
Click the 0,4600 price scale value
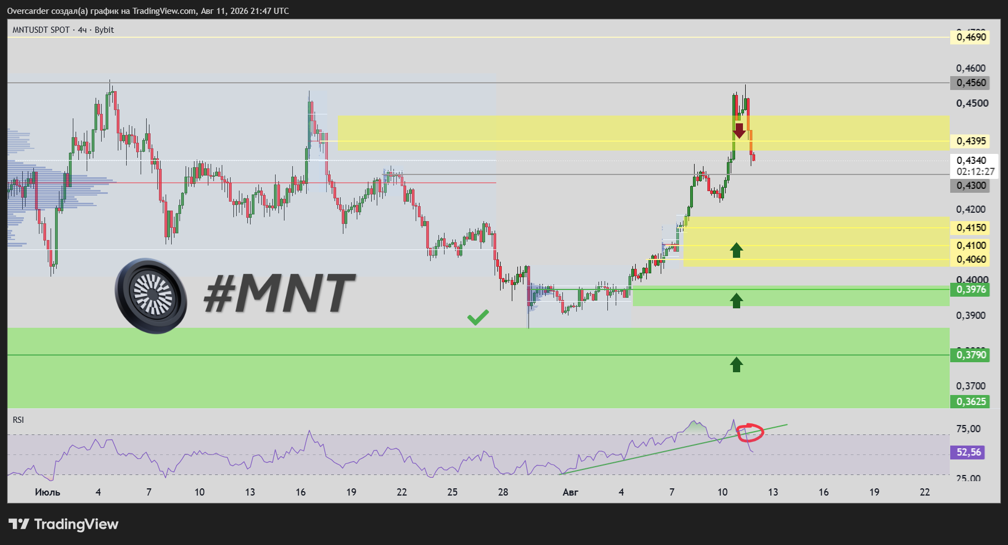pyautogui.click(x=971, y=68)
